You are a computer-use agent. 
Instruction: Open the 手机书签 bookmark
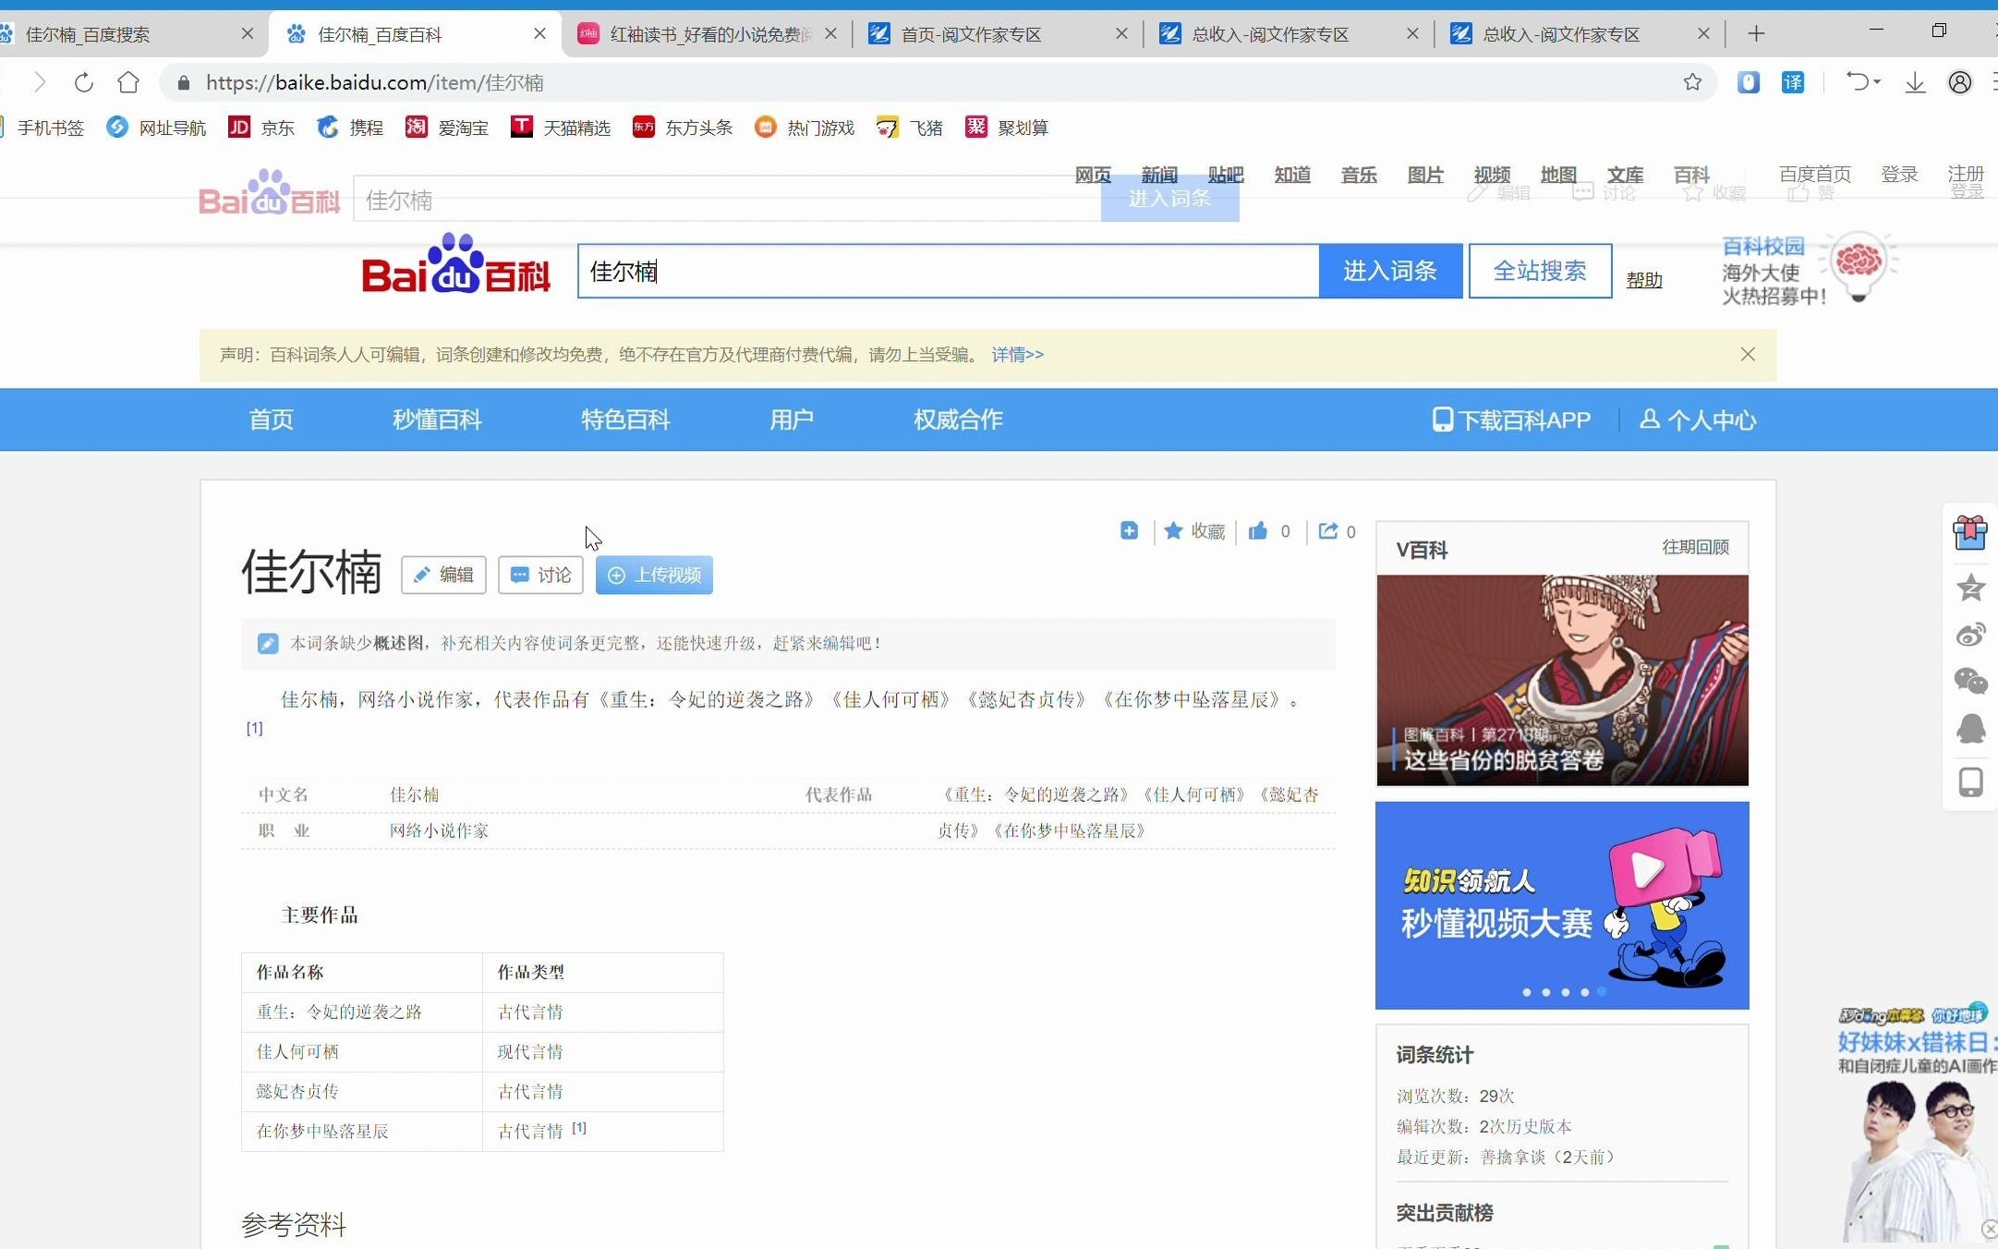point(43,127)
